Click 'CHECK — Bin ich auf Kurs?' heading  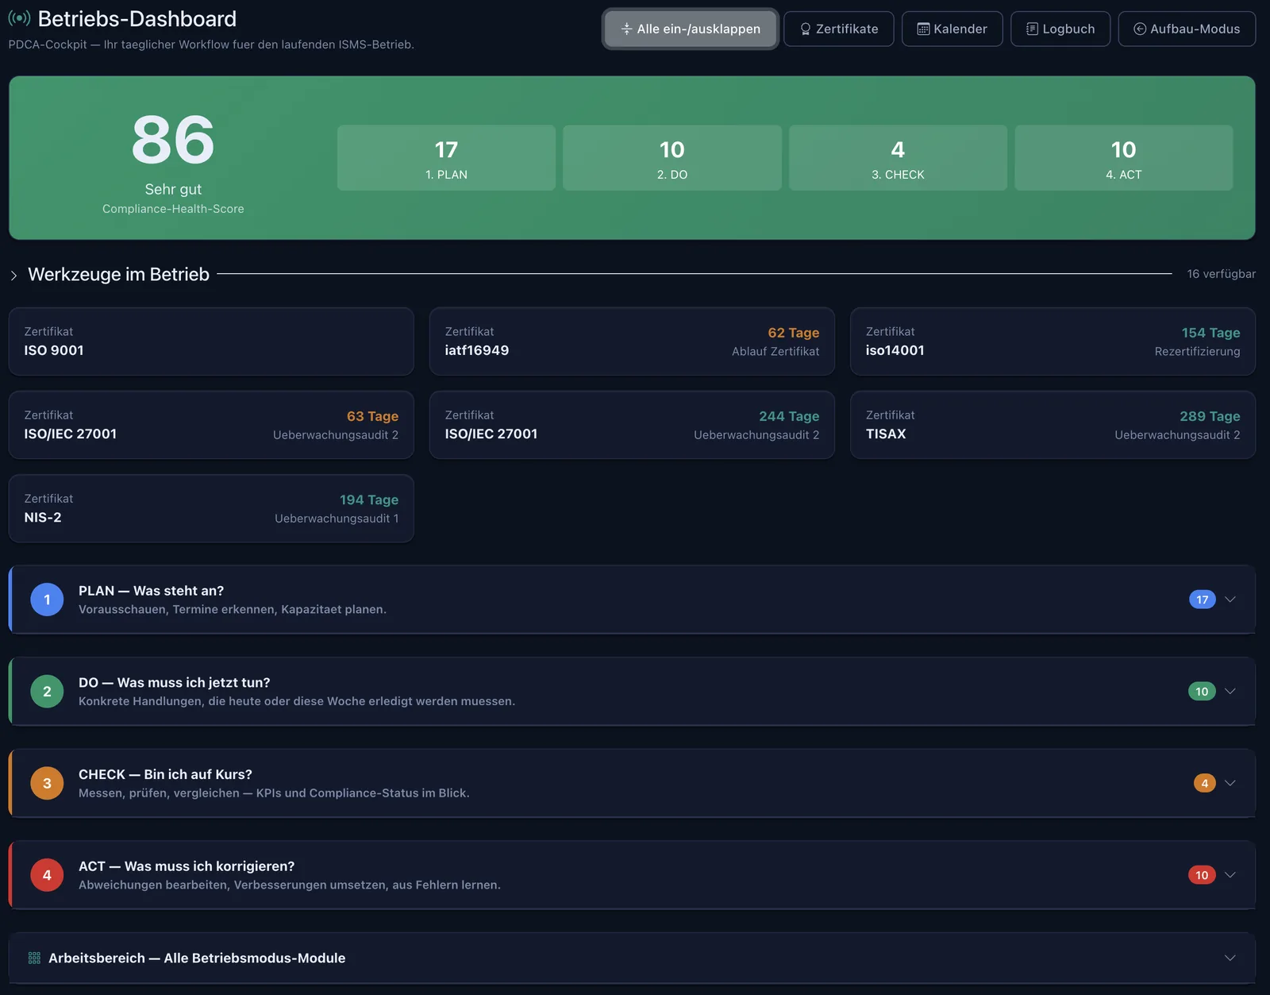165,774
